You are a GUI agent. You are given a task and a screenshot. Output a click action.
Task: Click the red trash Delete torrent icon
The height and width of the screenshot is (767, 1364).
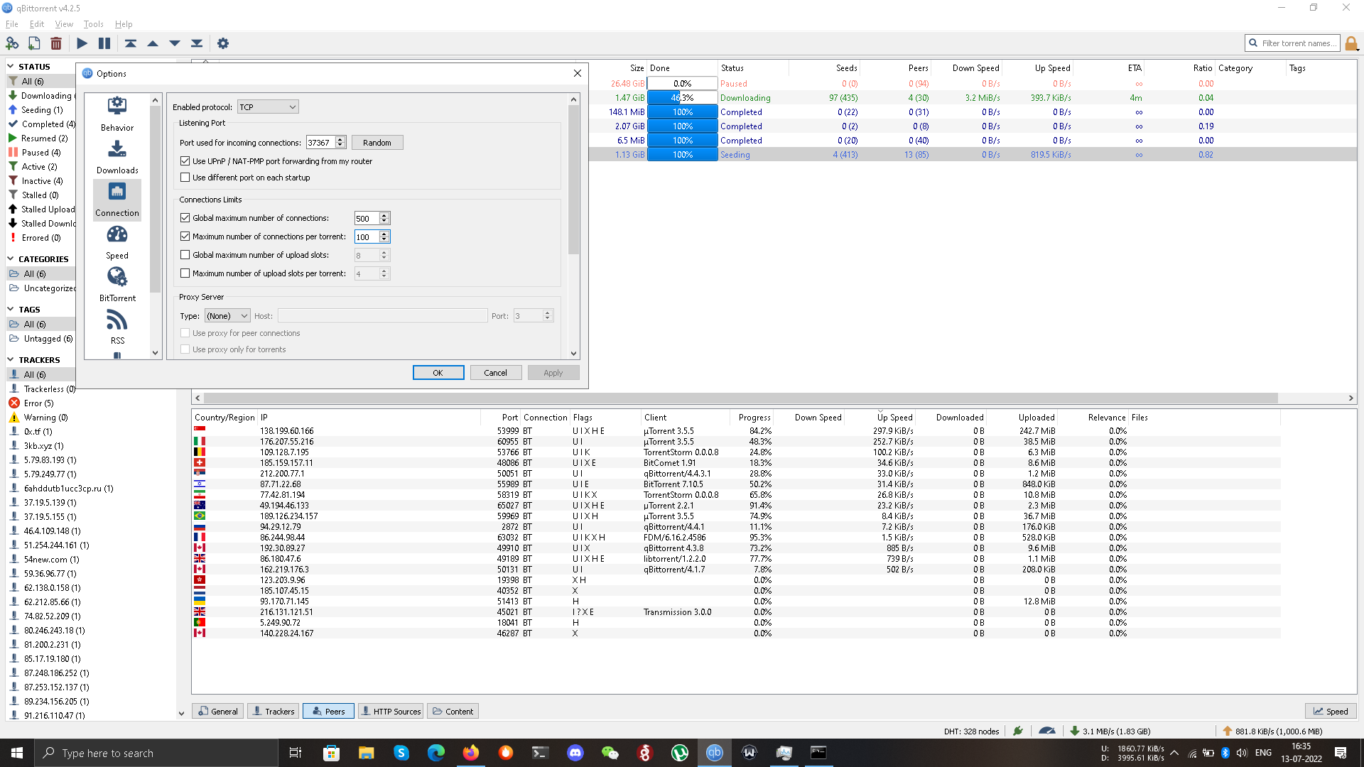pos(56,43)
